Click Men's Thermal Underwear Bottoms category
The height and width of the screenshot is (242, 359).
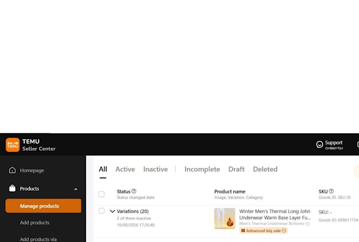point(272,224)
